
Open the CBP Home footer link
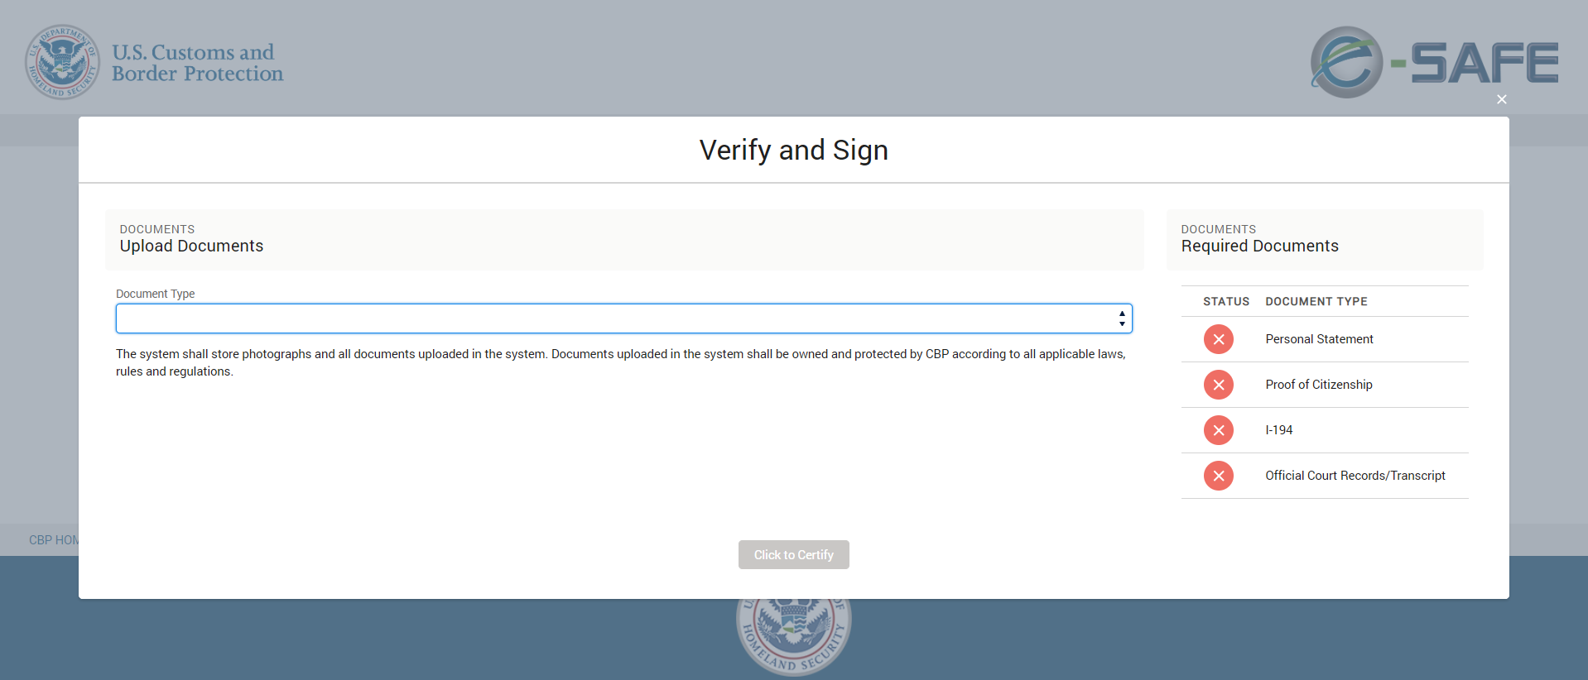click(x=53, y=540)
